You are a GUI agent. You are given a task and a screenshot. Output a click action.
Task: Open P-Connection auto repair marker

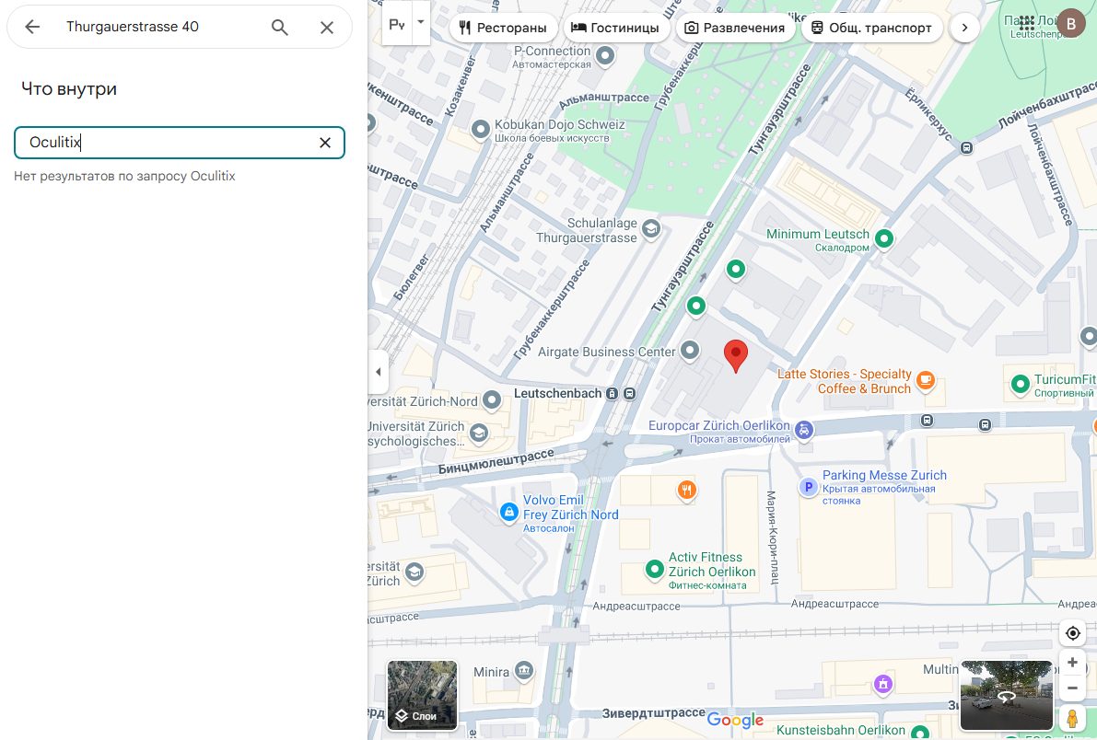(x=604, y=54)
